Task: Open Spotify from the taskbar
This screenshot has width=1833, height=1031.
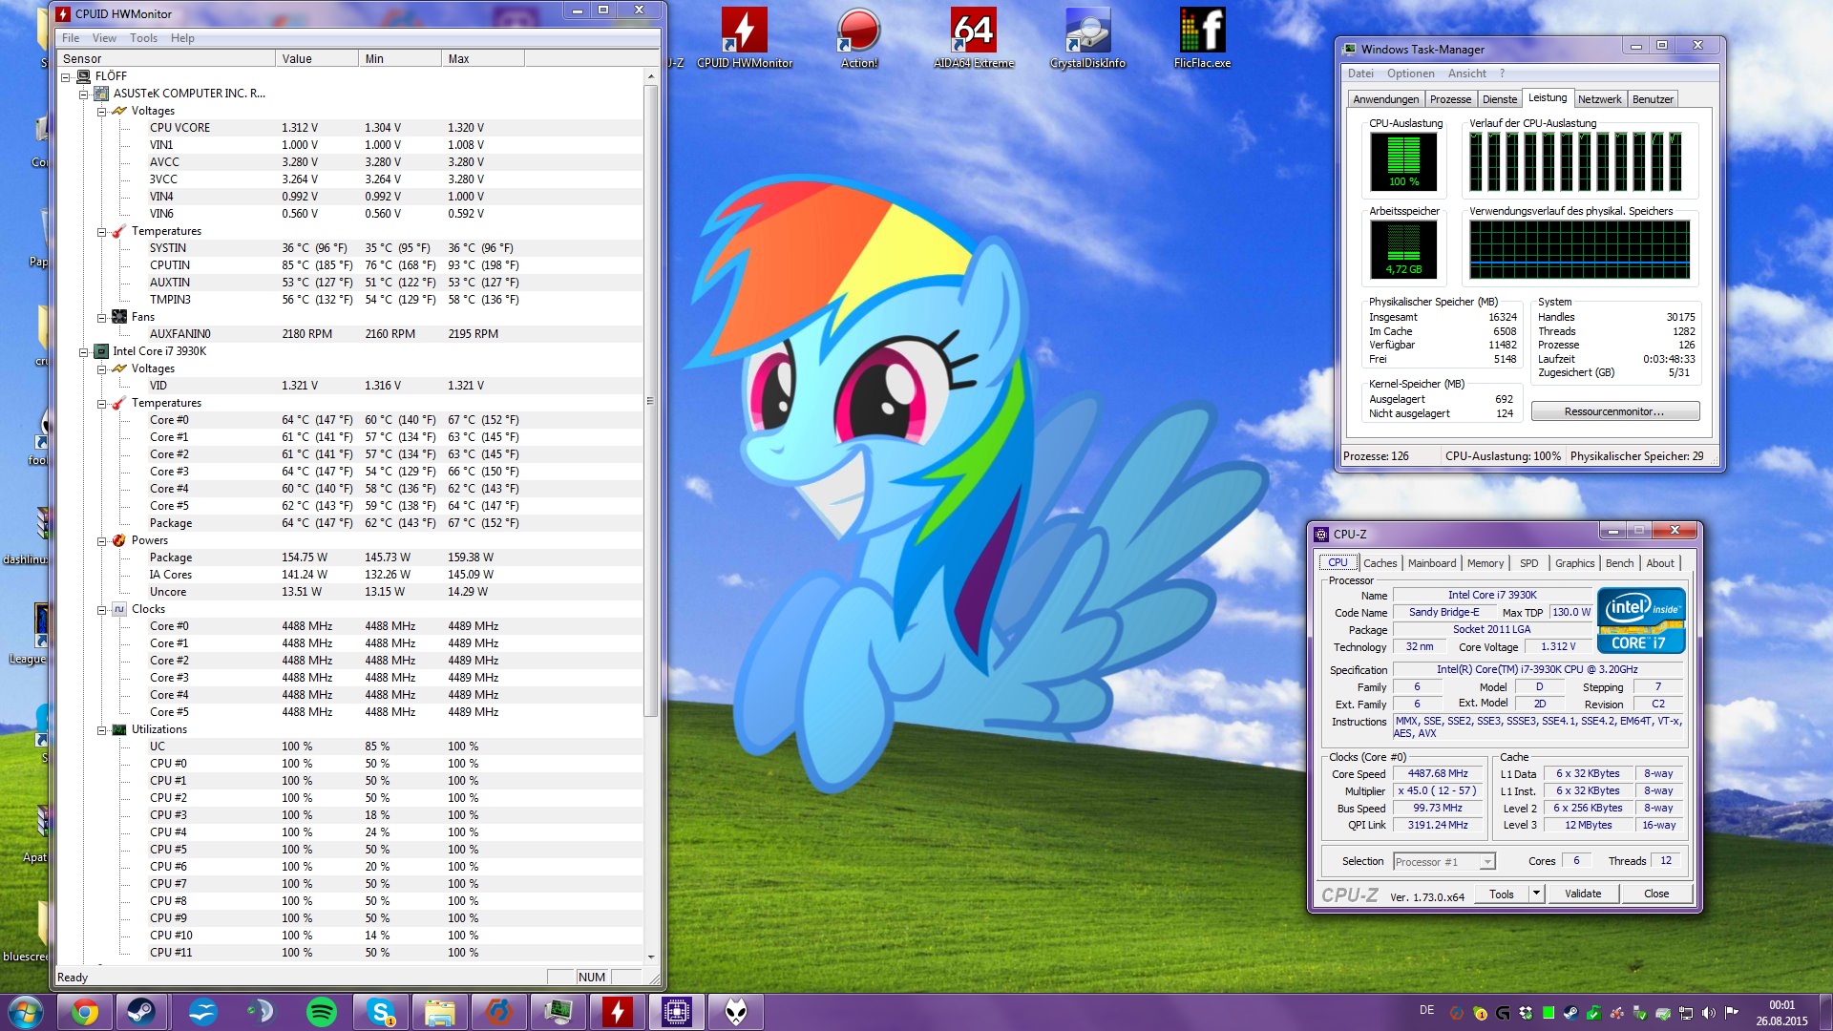Action: pos(322,1011)
